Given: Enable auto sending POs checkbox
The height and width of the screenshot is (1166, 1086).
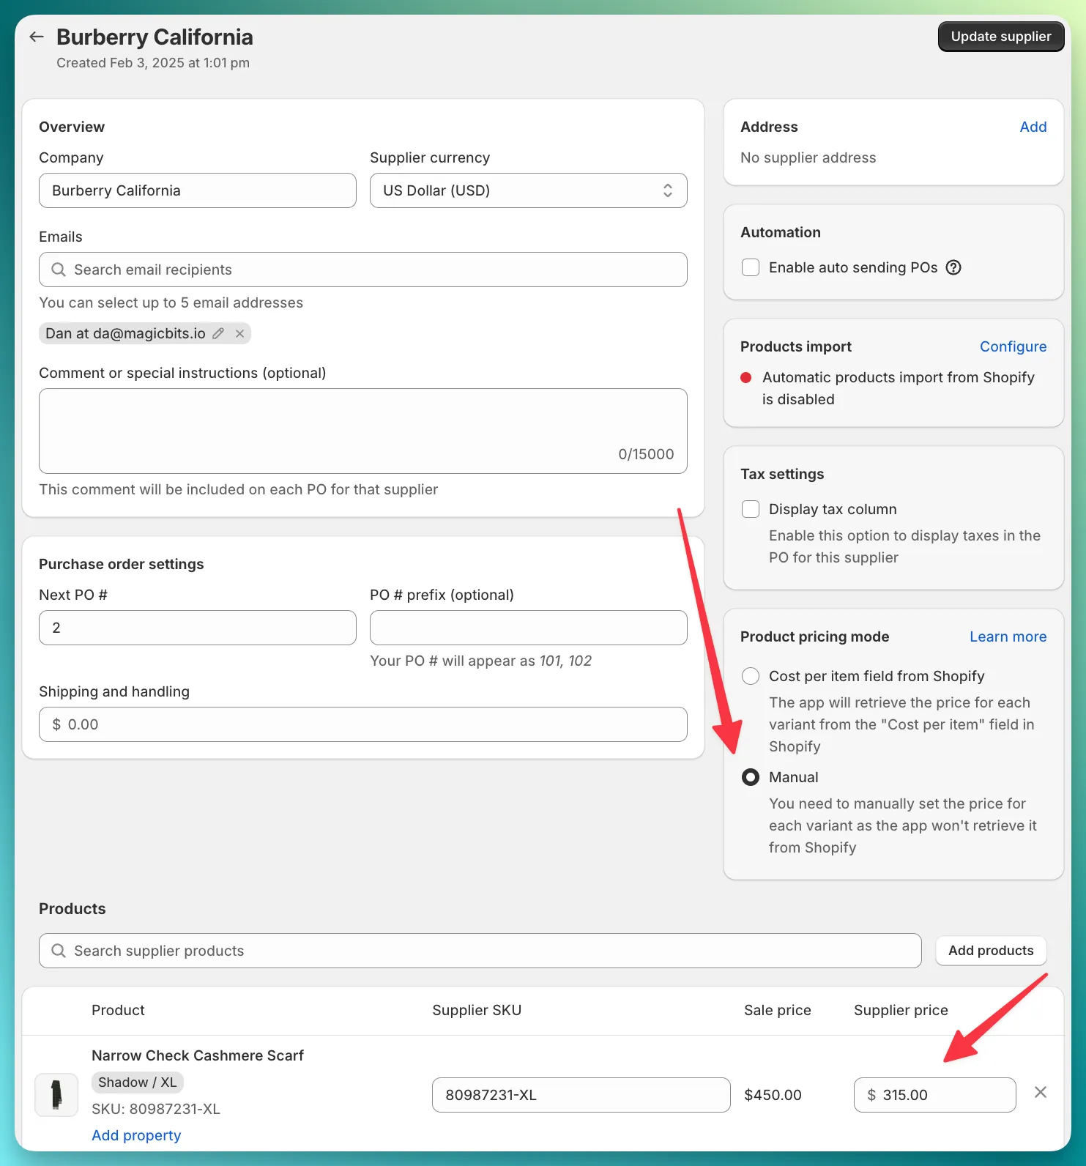Looking at the screenshot, I should click(x=751, y=267).
